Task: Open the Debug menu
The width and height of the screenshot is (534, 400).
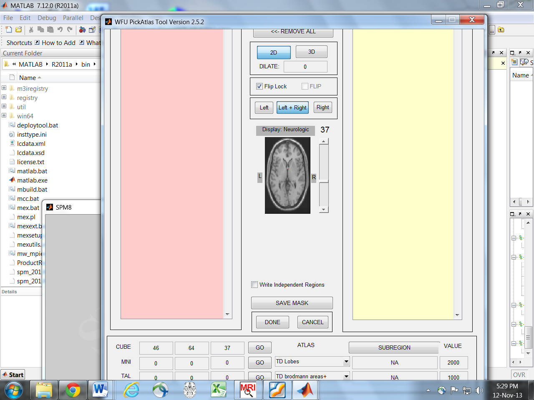Action: point(47,18)
